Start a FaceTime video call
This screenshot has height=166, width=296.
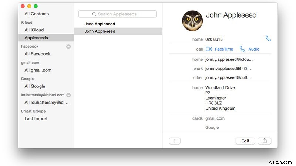(209, 49)
